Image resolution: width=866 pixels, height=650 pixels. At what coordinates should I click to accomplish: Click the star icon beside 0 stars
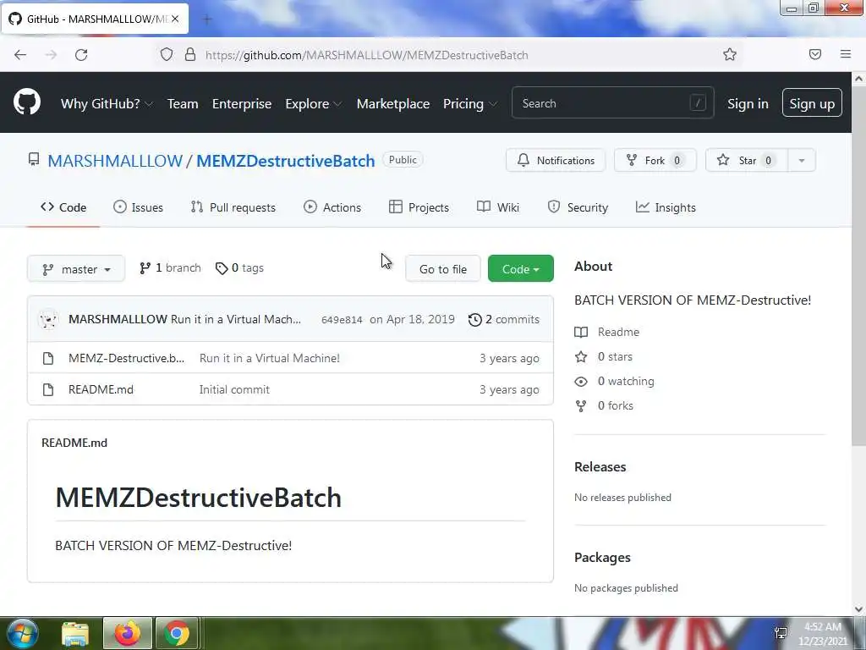581,356
